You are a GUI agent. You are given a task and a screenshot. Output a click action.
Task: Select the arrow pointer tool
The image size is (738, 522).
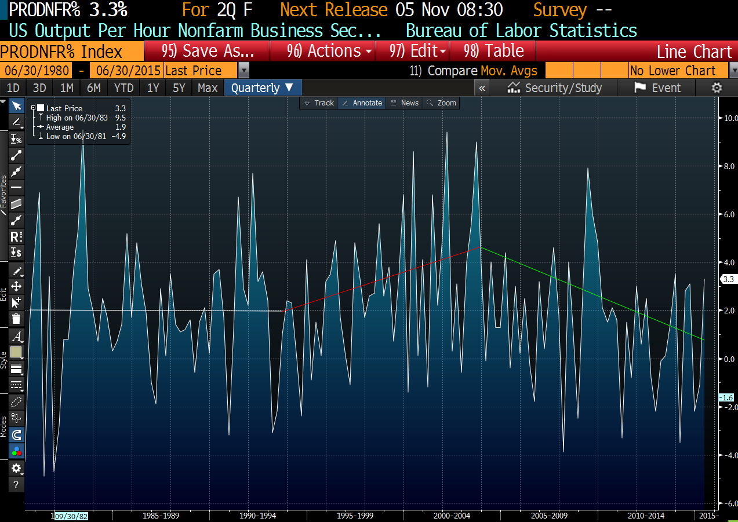16,106
